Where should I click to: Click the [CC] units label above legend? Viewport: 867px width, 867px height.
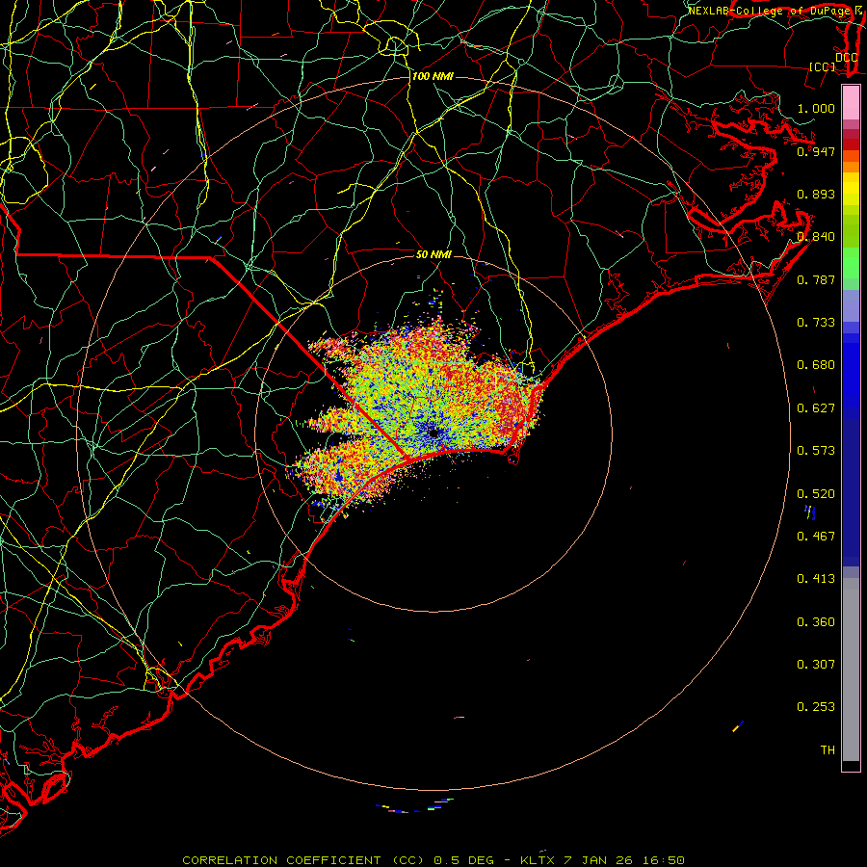click(x=823, y=66)
